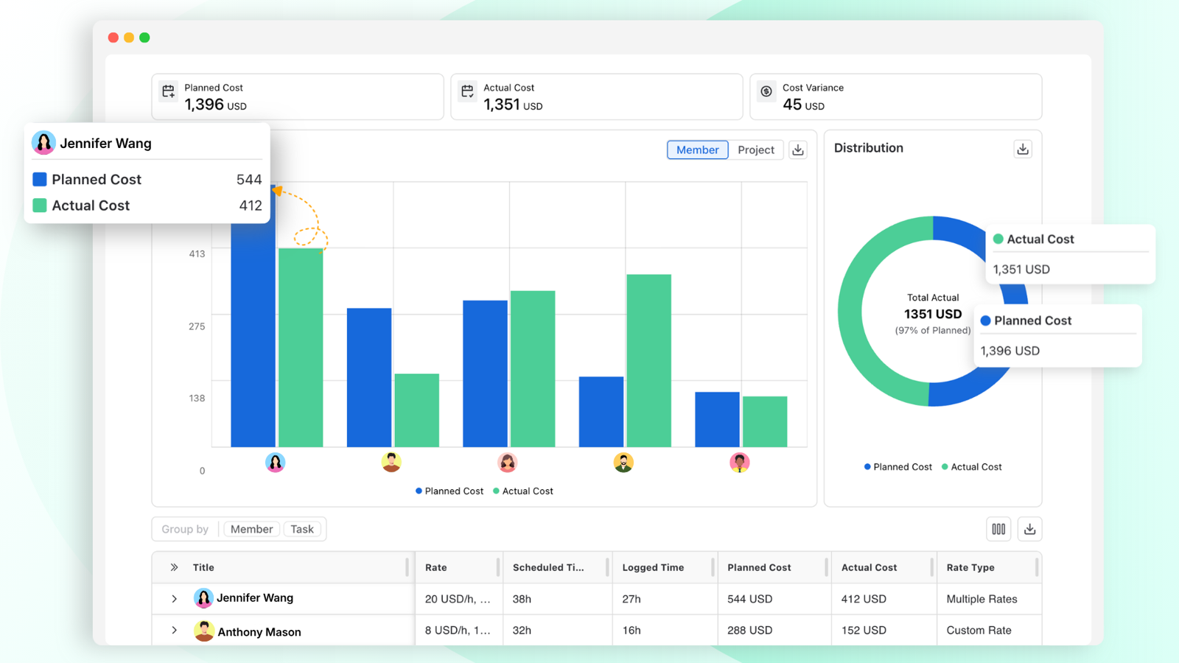Click Jennifer Wang avatar in tooltip
Viewport: 1179px width, 663px height.
click(x=43, y=143)
